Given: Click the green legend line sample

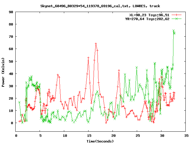Looking at the screenshot, I should [176, 19].
